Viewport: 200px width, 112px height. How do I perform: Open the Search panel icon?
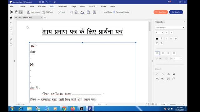(x=11, y=44)
